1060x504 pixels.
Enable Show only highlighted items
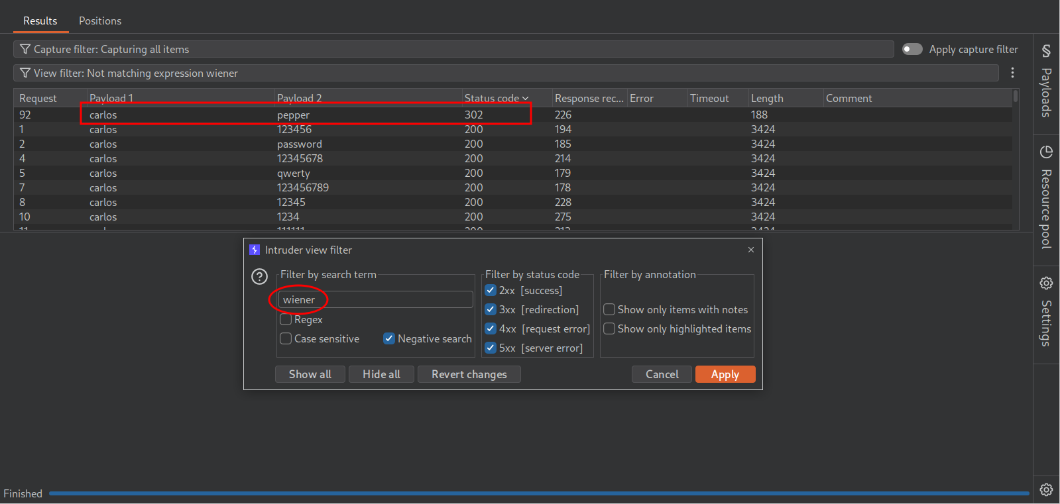[609, 329]
